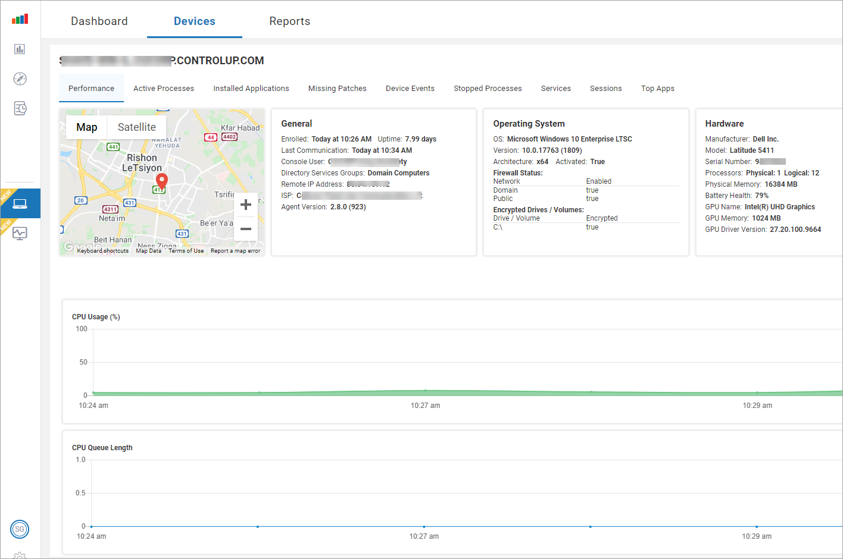Viewport: 843px width, 559px height.
Task: Zoom in on the map
Action: [246, 205]
